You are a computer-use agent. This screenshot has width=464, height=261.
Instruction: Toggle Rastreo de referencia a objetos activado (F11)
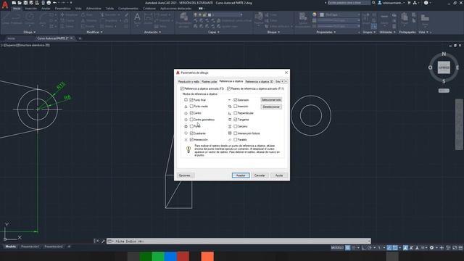coord(229,88)
